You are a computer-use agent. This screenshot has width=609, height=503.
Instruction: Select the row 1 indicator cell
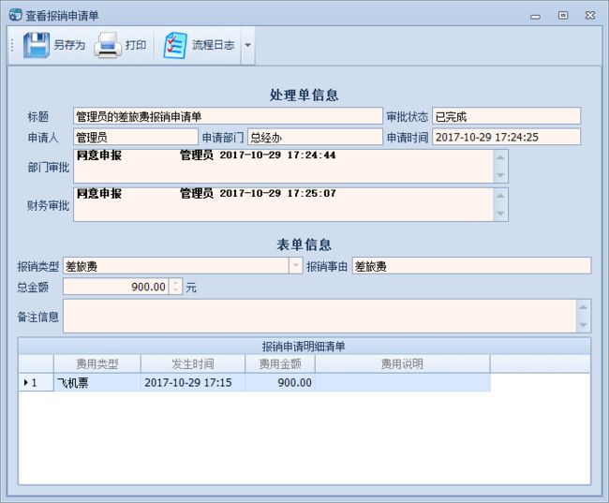[36, 382]
